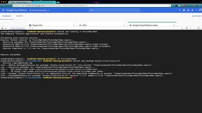Bookmark this page with the star icon
The height and width of the screenshot is (113, 202).
pos(169,6)
